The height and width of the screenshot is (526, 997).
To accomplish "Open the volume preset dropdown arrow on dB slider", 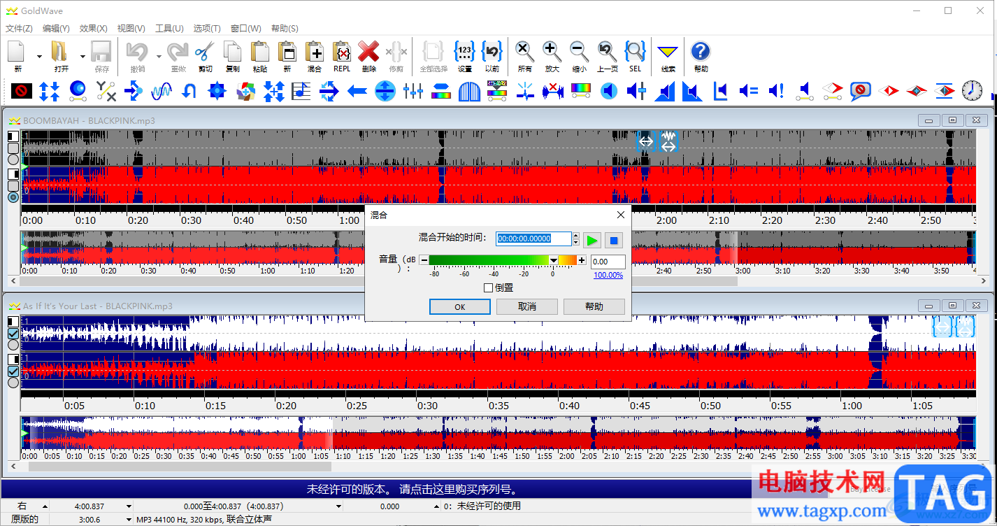I will click(x=554, y=260).
